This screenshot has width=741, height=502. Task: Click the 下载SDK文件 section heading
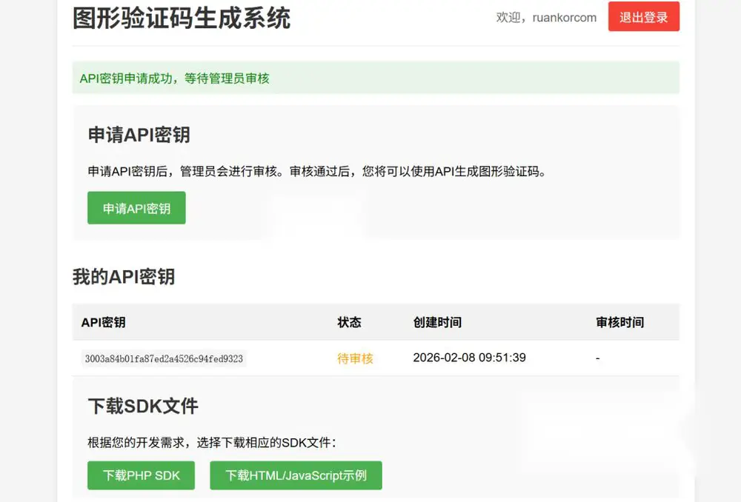(x=143, y=406)
